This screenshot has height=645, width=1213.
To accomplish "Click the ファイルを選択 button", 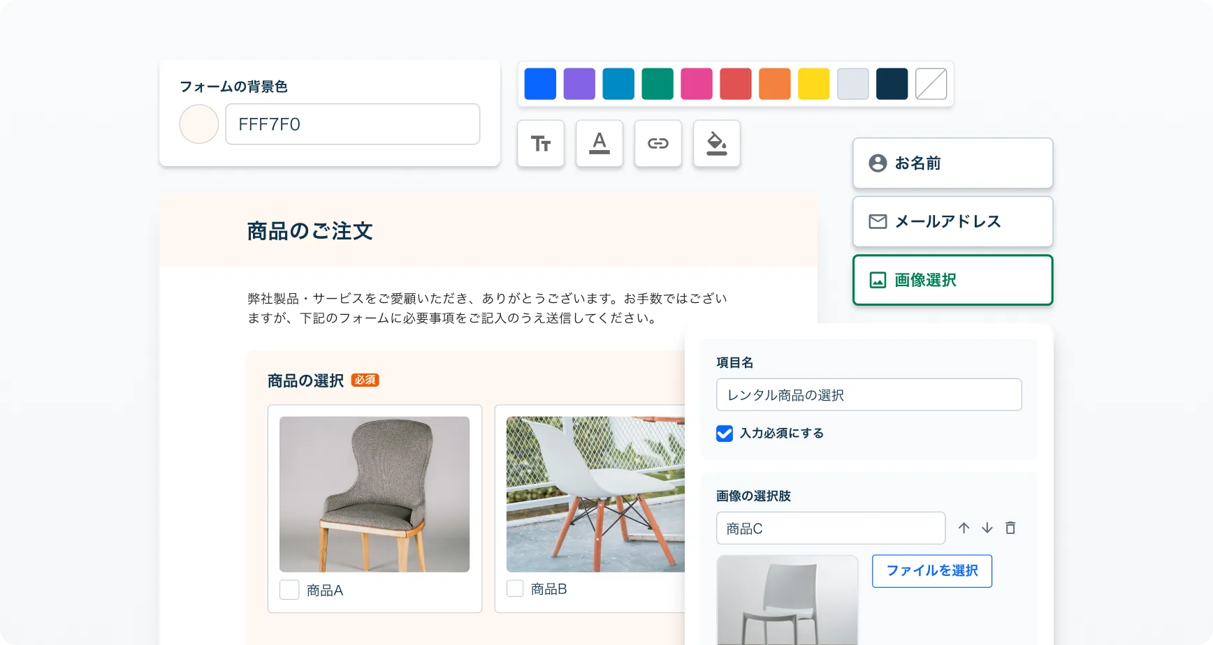I will tap(932, 571).
